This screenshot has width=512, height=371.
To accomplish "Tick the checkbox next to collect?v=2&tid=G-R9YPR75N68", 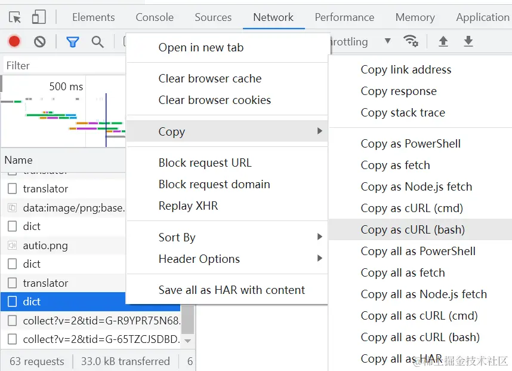I will click(x=12, y=320).
